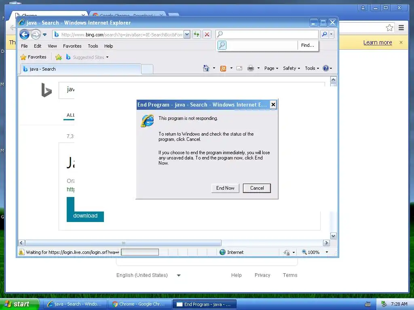
Task: Select the java - Search tab
Action: tap(80, 69)
